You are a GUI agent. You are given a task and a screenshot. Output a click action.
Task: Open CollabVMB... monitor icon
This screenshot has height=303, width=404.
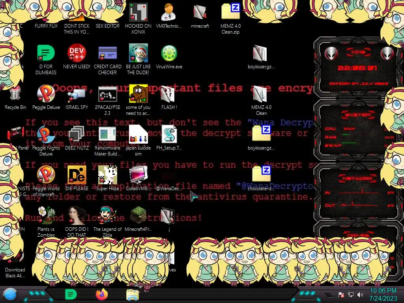coord(138,179)
